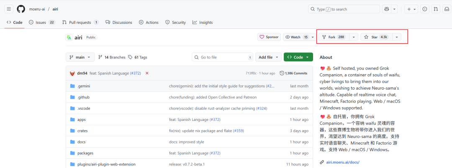Open the airi breadcrumb link
Screen dimensions: 452x168
pos(55,9)
